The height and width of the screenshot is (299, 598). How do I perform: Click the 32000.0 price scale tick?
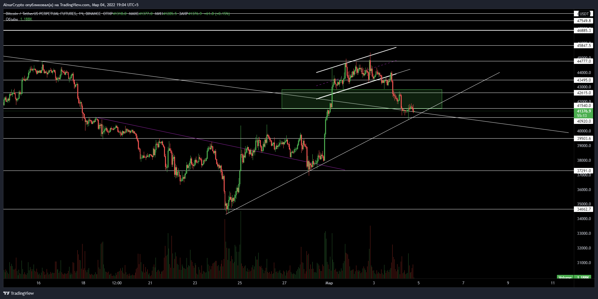point(584,248)
